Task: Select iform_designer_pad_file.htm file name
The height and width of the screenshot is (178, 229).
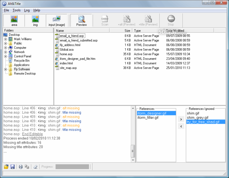Action: click(77, 59)
